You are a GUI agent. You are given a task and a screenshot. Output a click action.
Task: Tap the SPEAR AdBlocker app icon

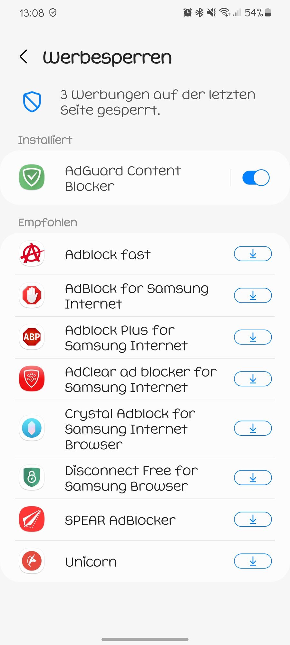pos(32,519)
